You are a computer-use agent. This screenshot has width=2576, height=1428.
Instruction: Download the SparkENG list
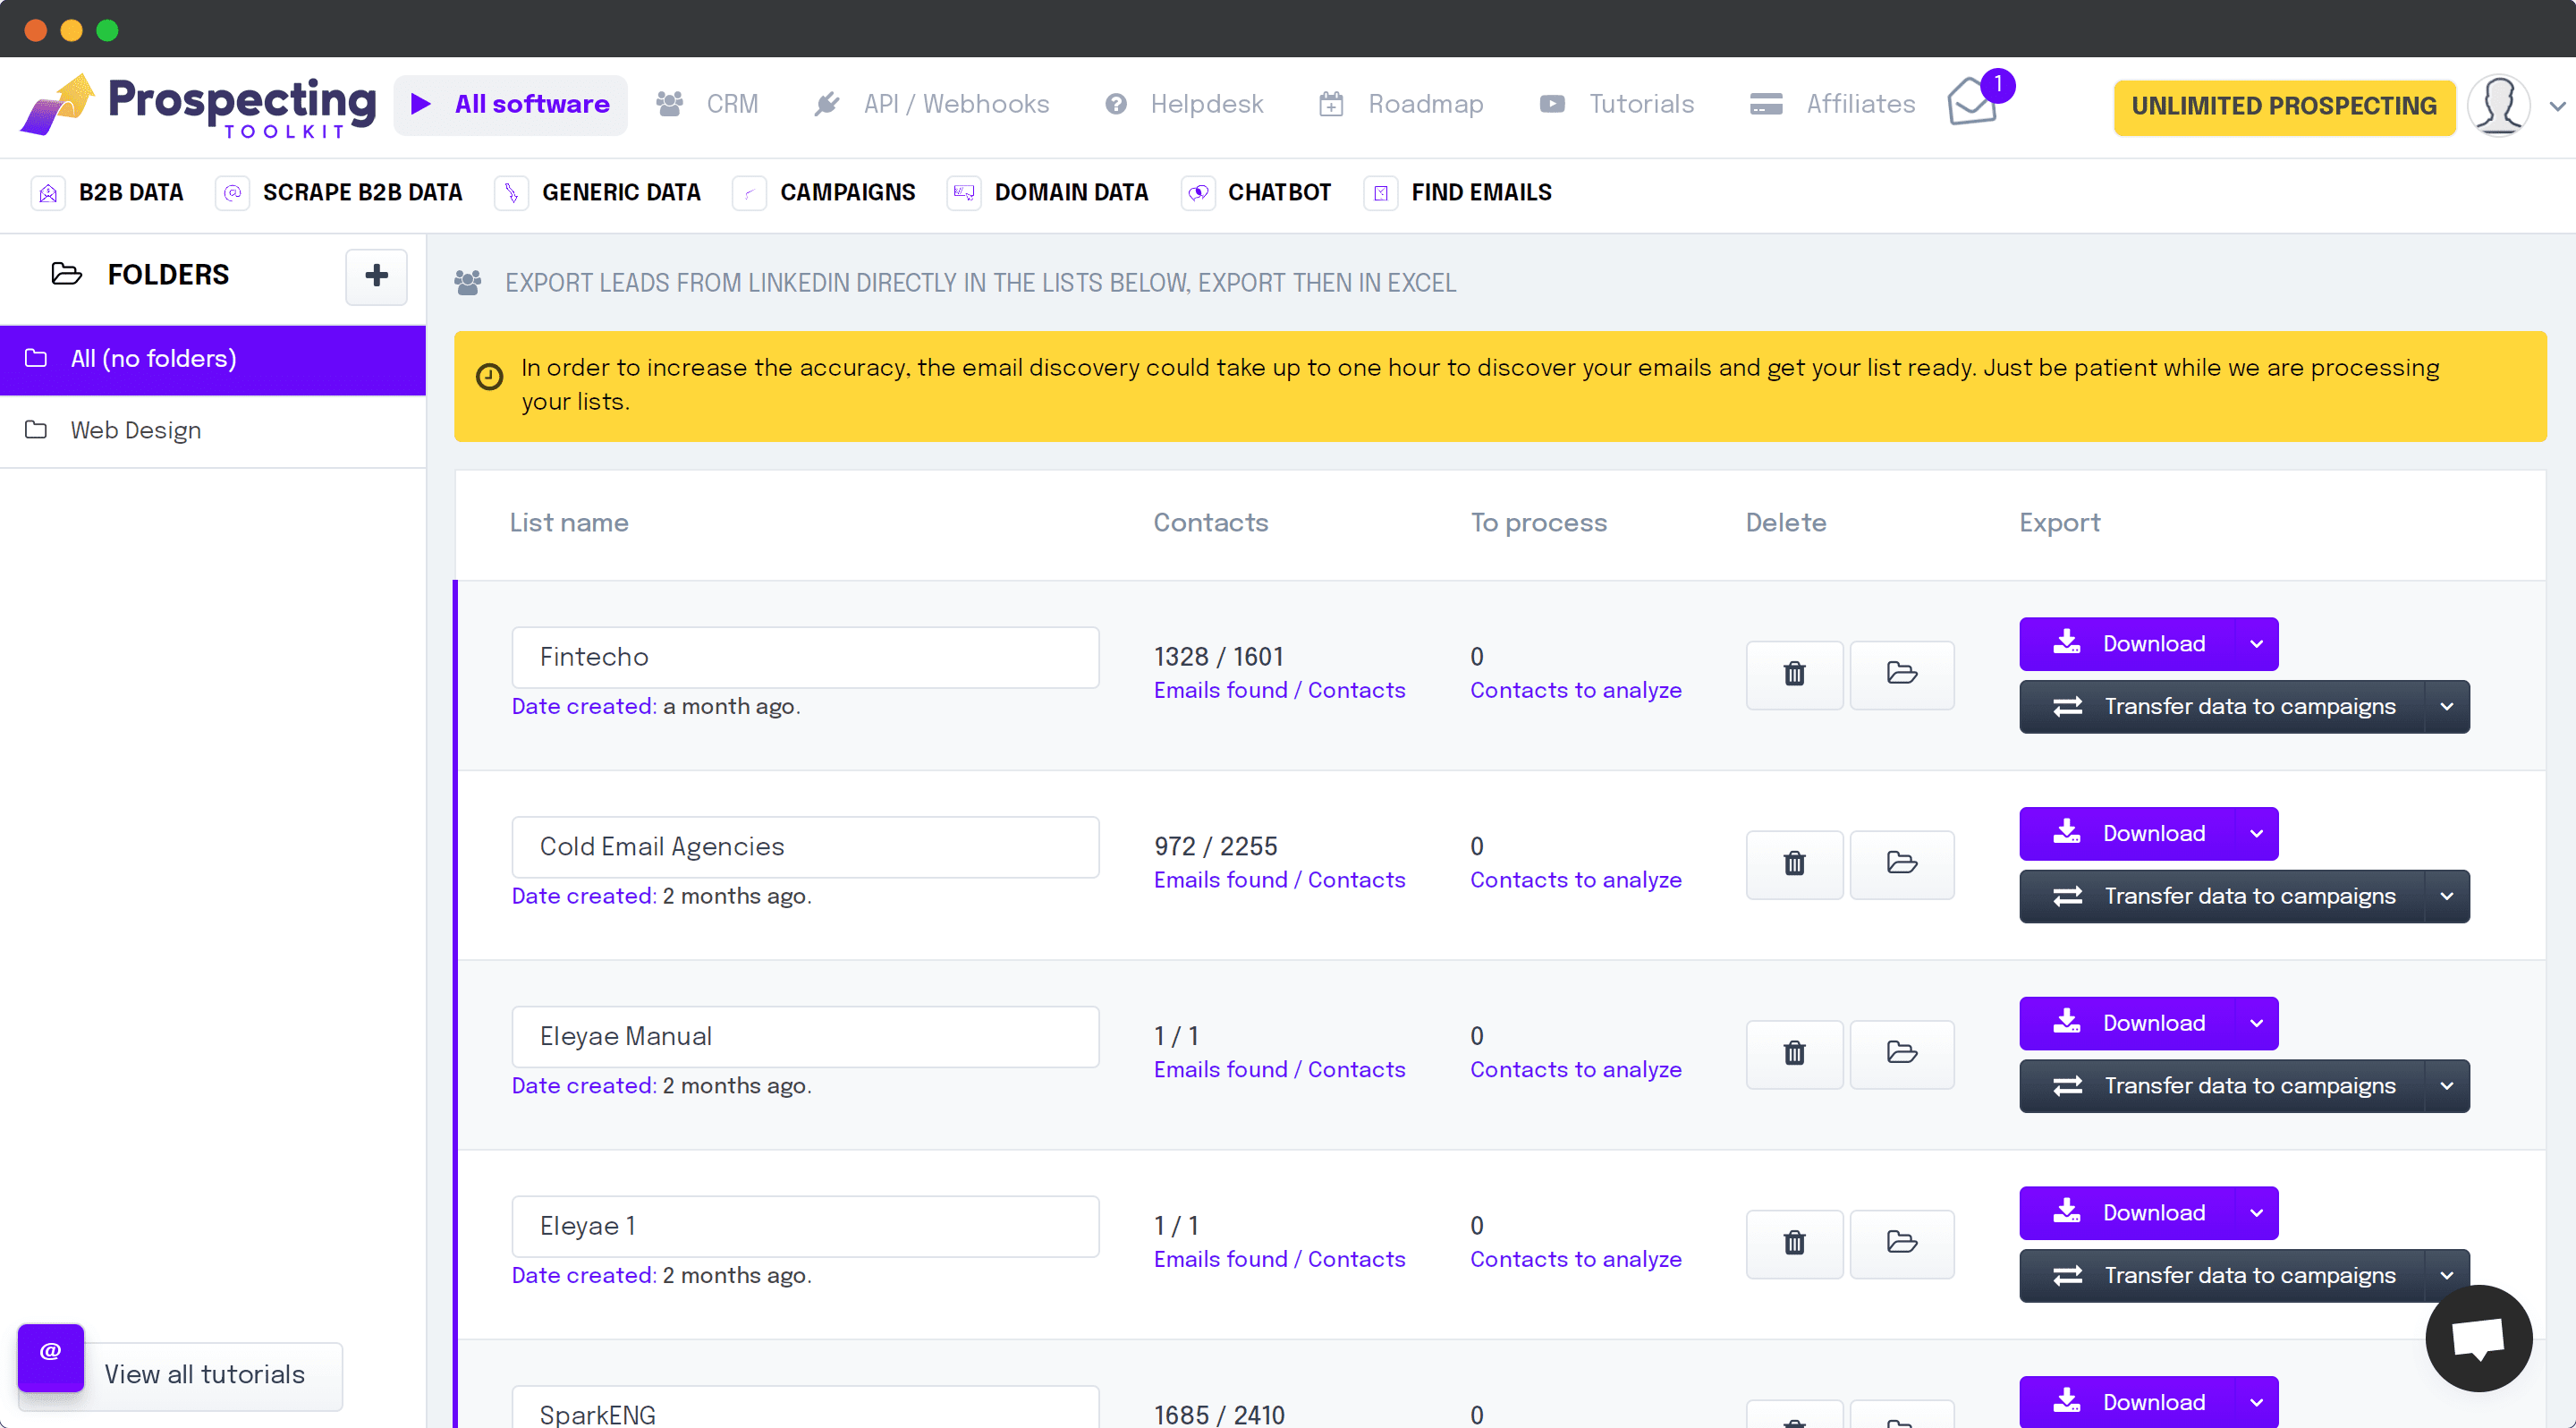click(2128, 1403)
